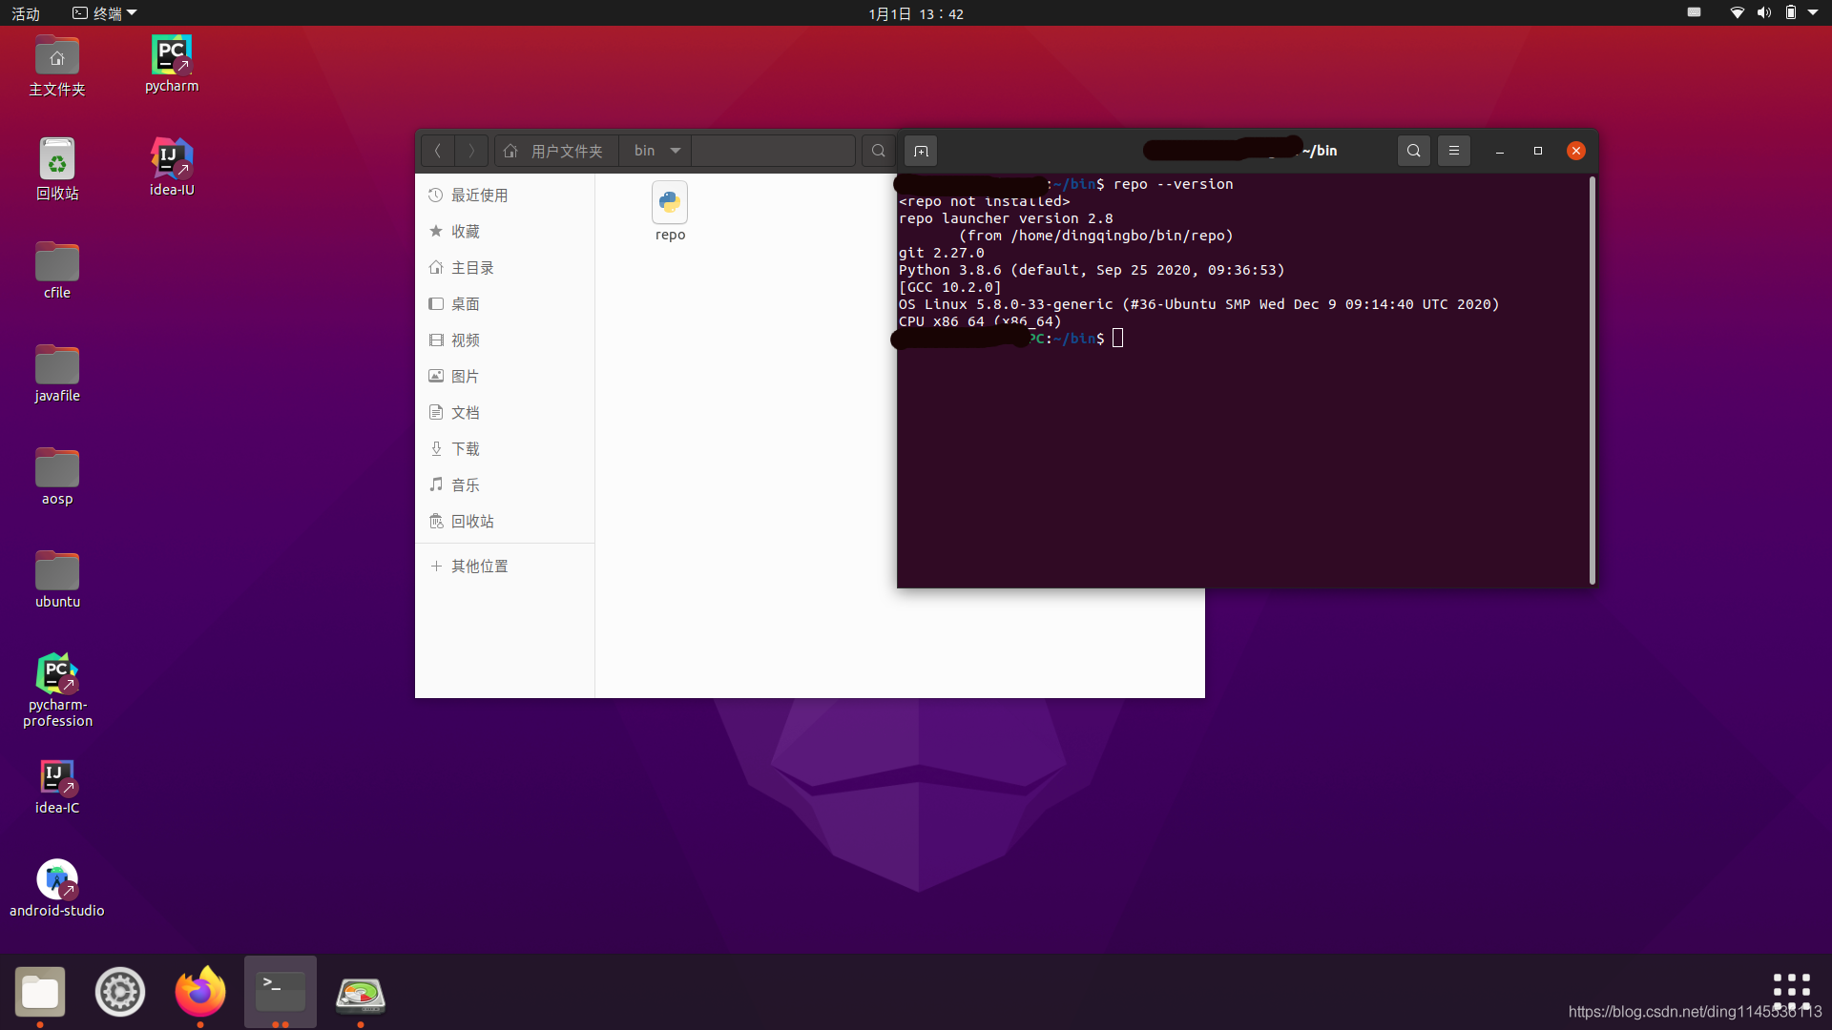
Task: Open the bin breadcrumb dropdown
Action: tap(655, 150)
